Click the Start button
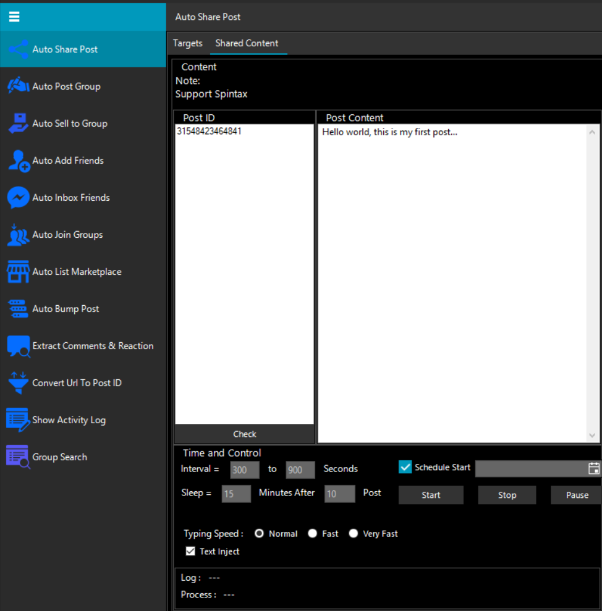Image resolution: width=602 pixels, height=611 pixels. point(431,495)
